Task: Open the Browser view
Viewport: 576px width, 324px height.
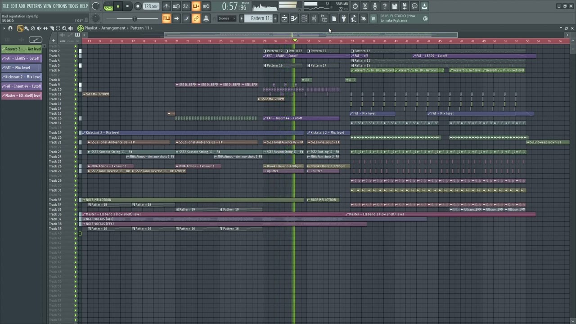Action: [x=324, y=18]
